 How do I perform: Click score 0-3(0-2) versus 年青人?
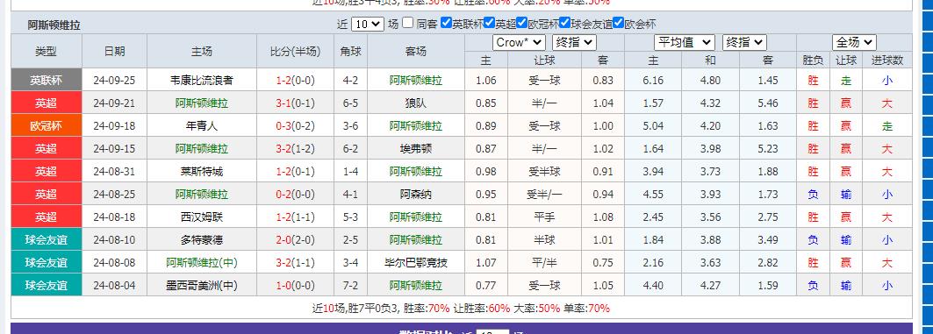tap(295, 126)
